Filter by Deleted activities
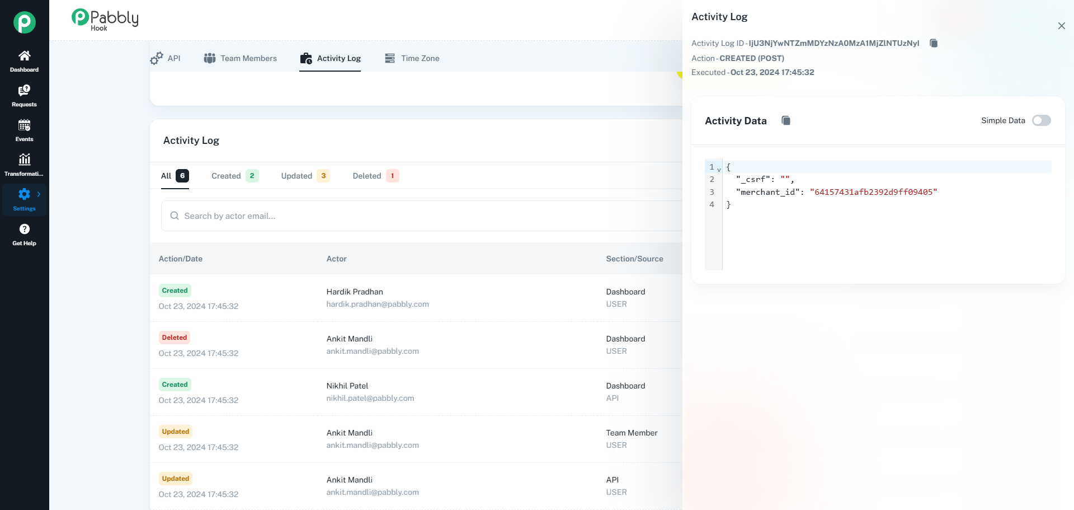 tap(376, 176)
